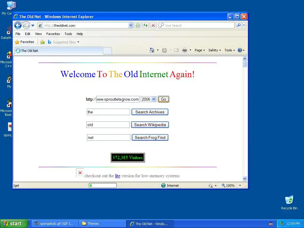
Task: Click the Windows start button
Action: (14, 224)
